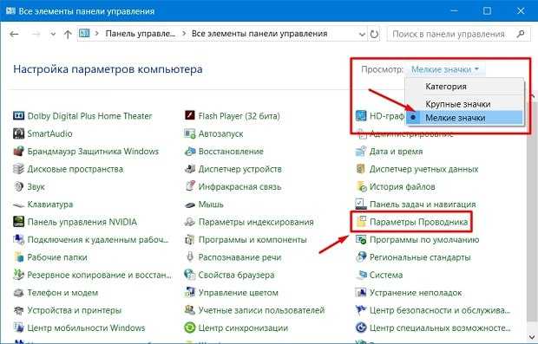This screenshot has width=538, height=344.
Task: Open the SmartAudio icon
Action: tap(18, 133)
